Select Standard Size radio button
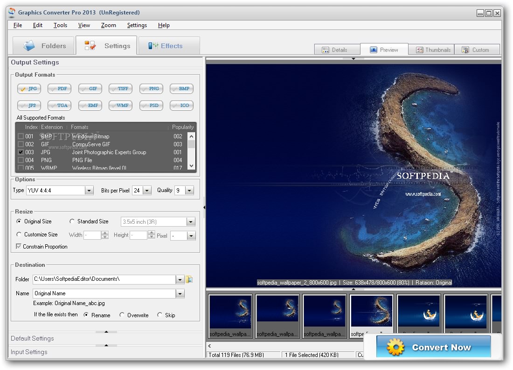Screen dimensions: 513x370 click(72, 221)
